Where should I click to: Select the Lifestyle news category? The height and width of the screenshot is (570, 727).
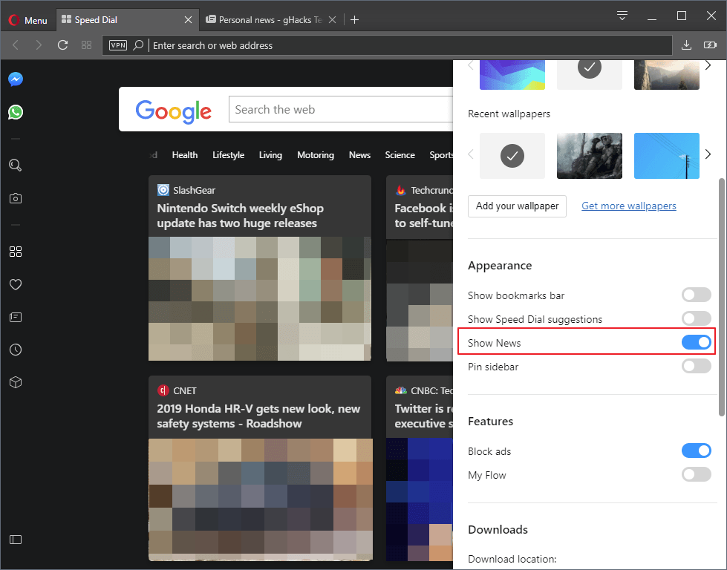click(x=228, y=155)
